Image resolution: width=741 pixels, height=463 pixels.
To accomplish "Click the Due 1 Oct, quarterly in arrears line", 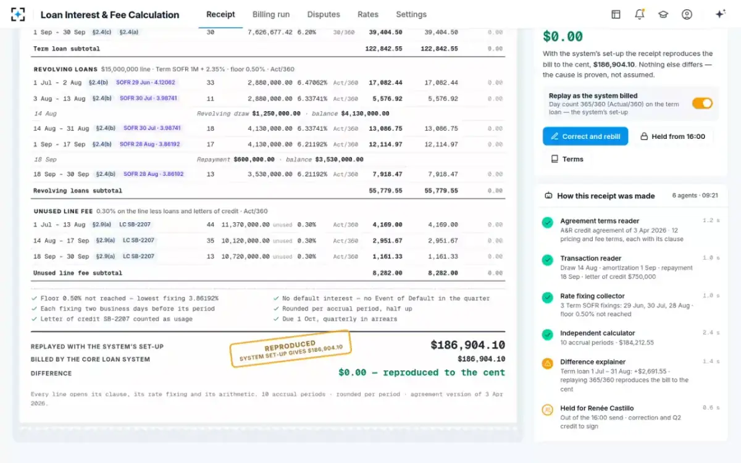I will click(x=335, y=319).
